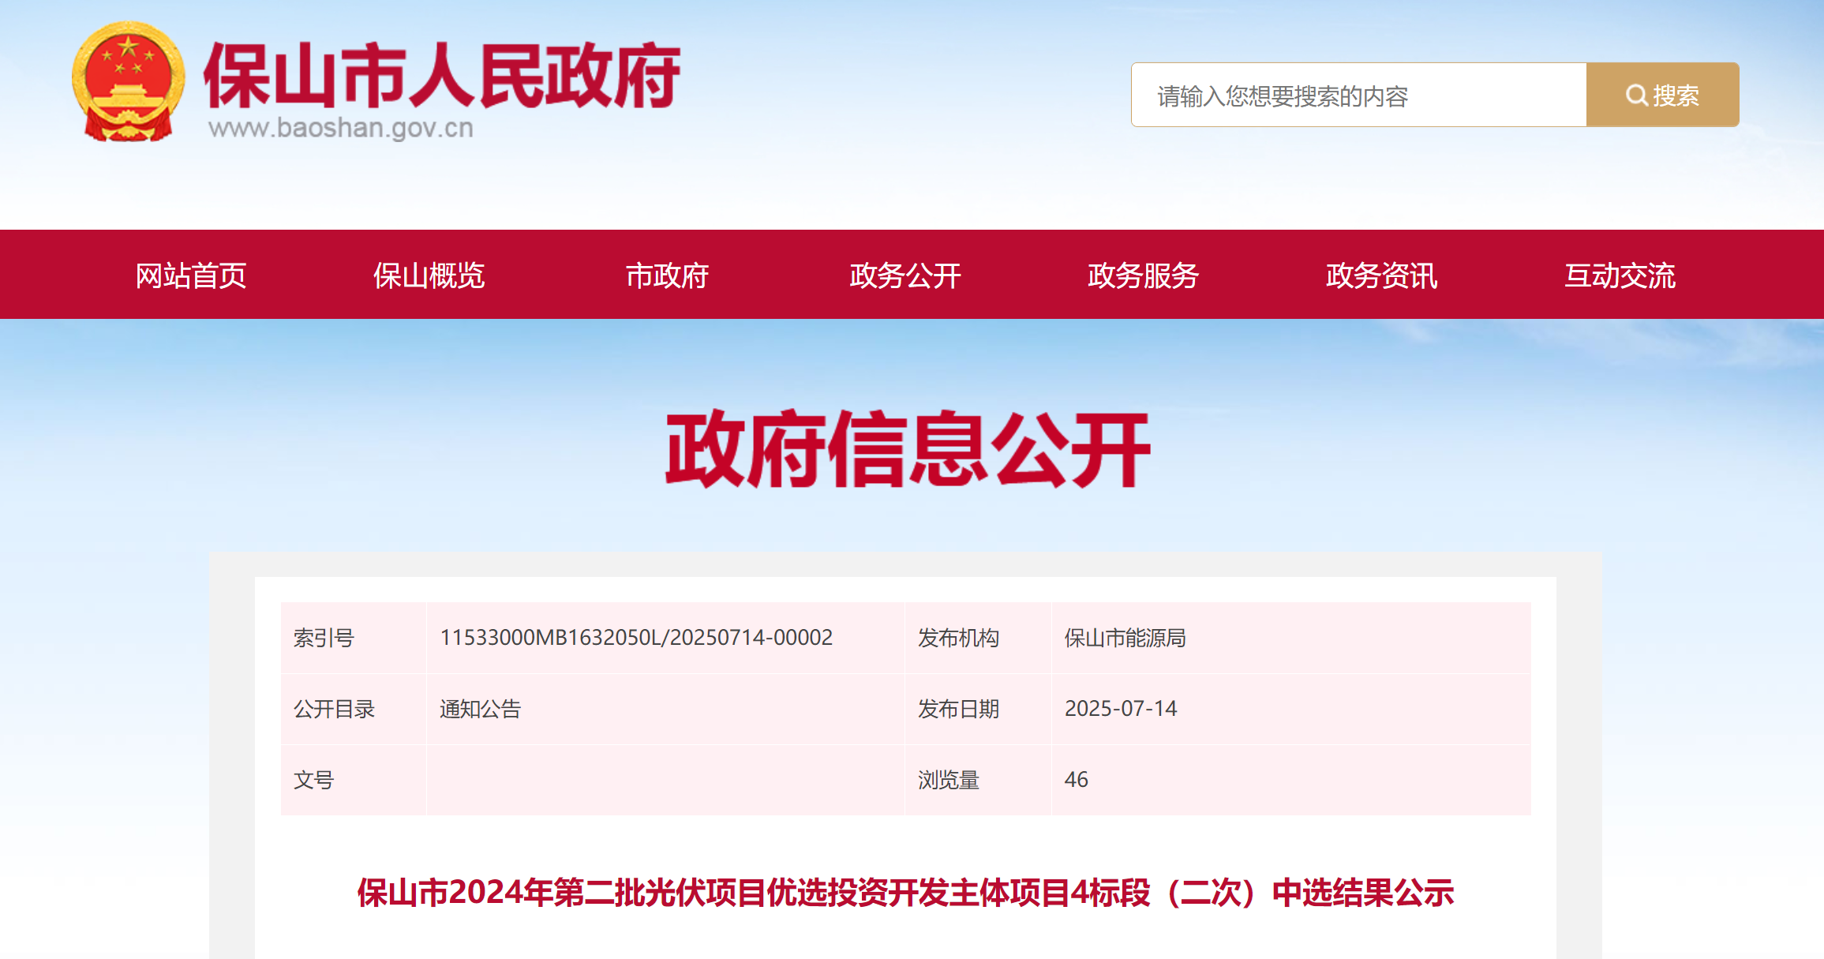1824x959 pixels.
Task: Click the 公开目录 label cell
Action: coord(354,709)
